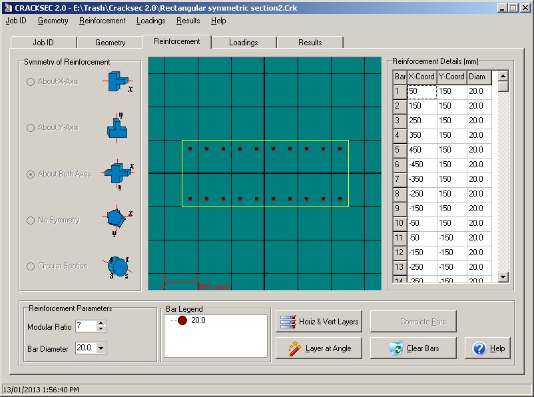Click the Diam column header
The image size is (534, 397).
[479, 77]
